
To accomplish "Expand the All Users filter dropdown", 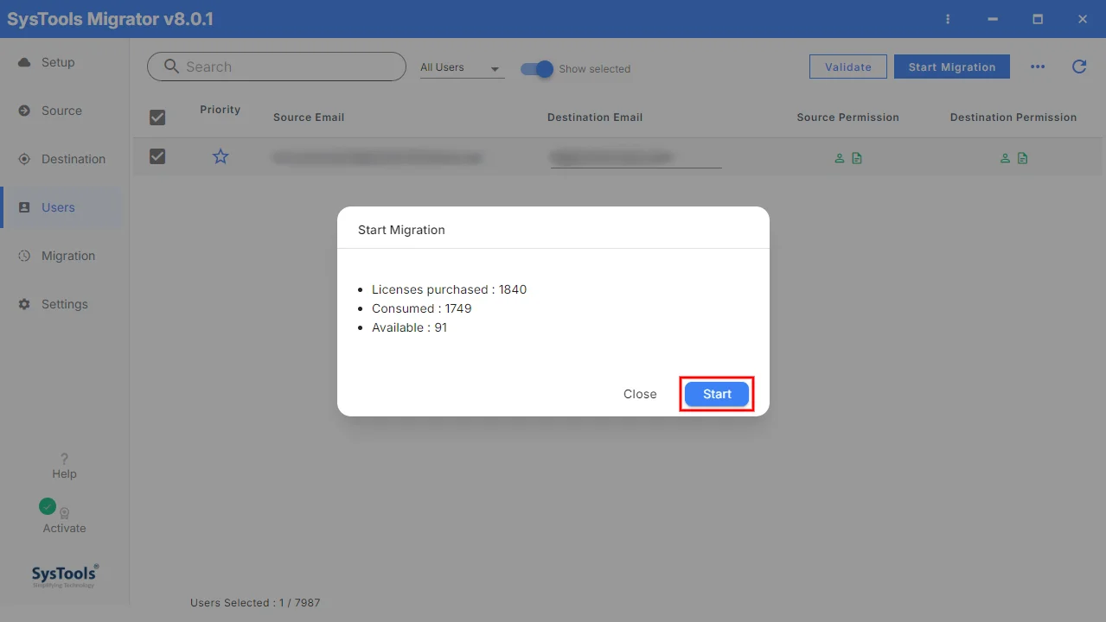I will (461, 67).
